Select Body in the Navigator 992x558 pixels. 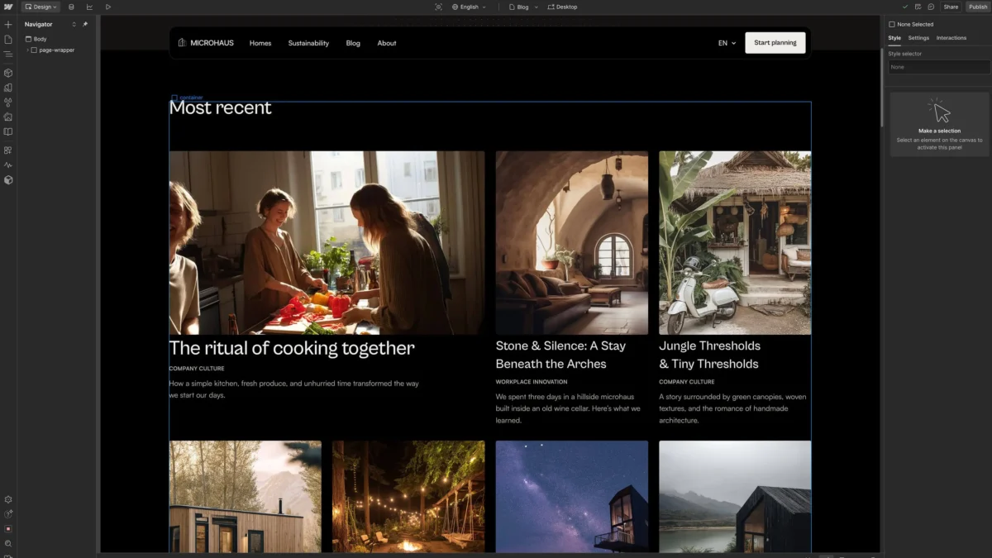point(38,39)
